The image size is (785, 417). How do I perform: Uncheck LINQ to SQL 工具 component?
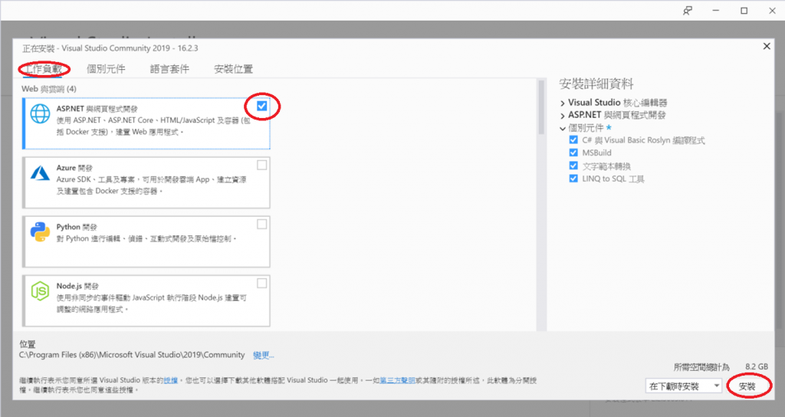[573, 178]
